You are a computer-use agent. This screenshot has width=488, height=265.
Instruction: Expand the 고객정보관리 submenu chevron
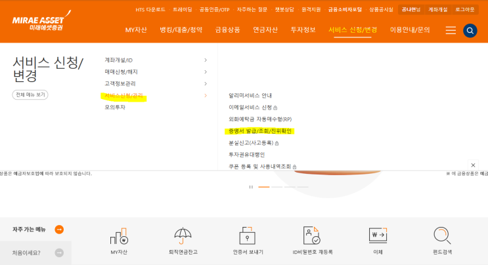pos(206,83)
